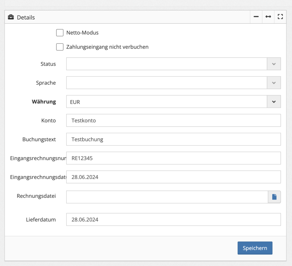Click the Details panel title

tap(26, 17)
